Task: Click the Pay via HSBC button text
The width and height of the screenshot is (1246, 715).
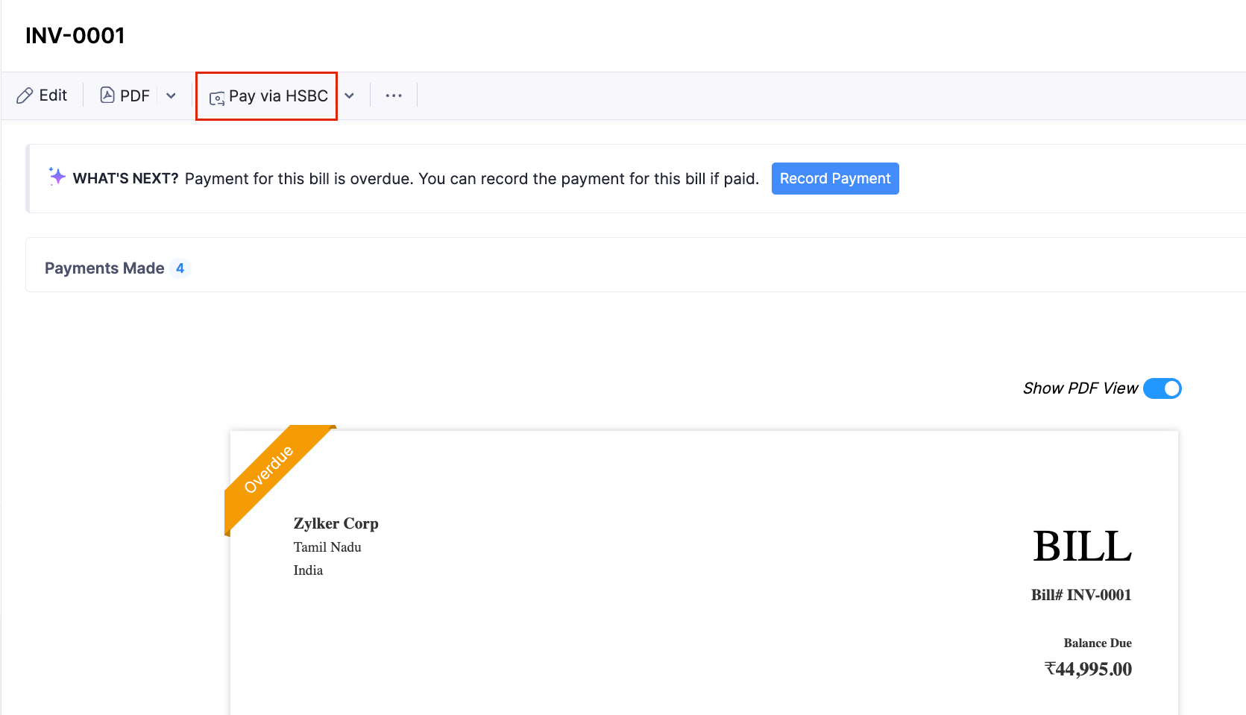Action: tap(278, 95)
